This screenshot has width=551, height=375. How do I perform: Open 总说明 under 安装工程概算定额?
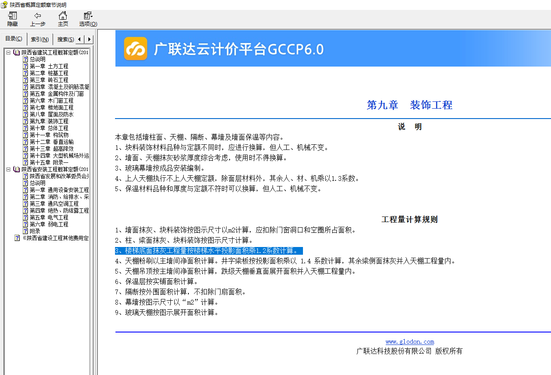(37, 183)
